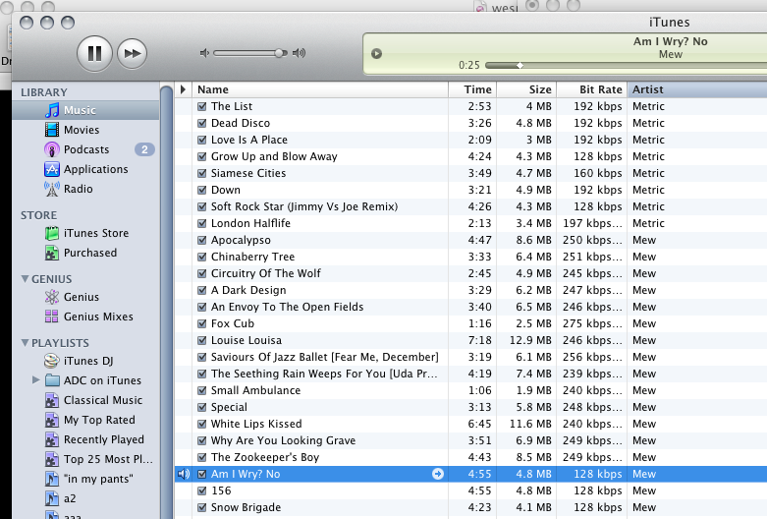Select song London Halflife
This screenshot has width=767, height=519.
point(250,223)
